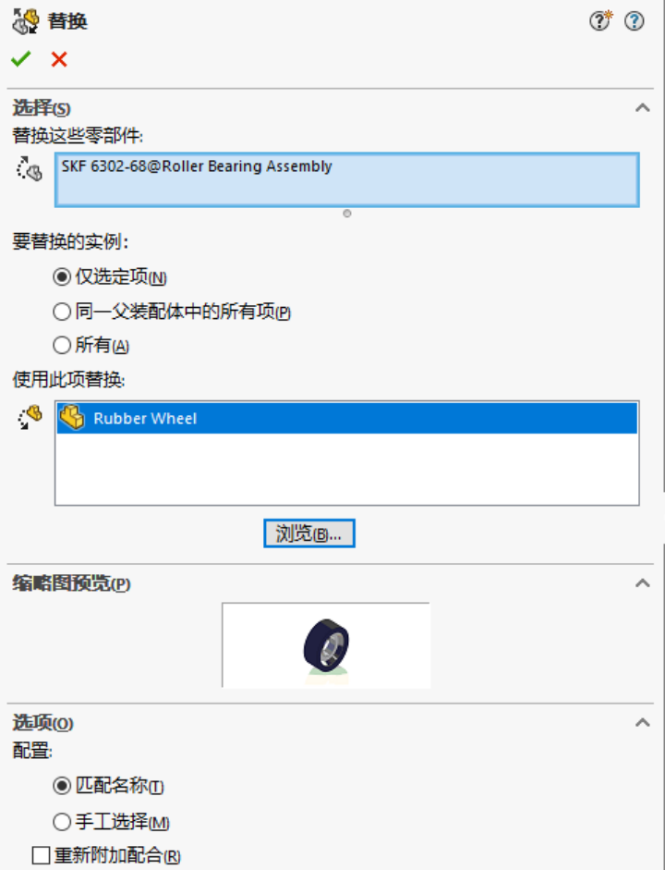Select 同一父装配体中的所有项 radio option

[x=62, y=312]
